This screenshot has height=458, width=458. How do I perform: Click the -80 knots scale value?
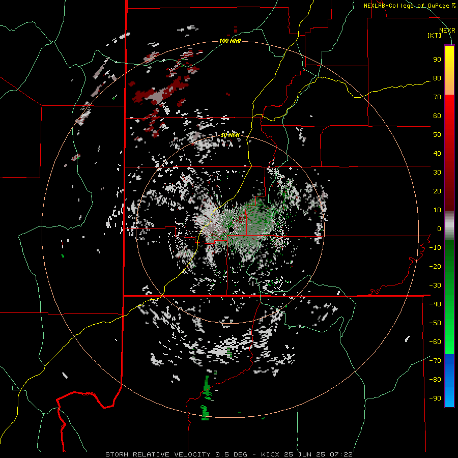click(435, 380)
